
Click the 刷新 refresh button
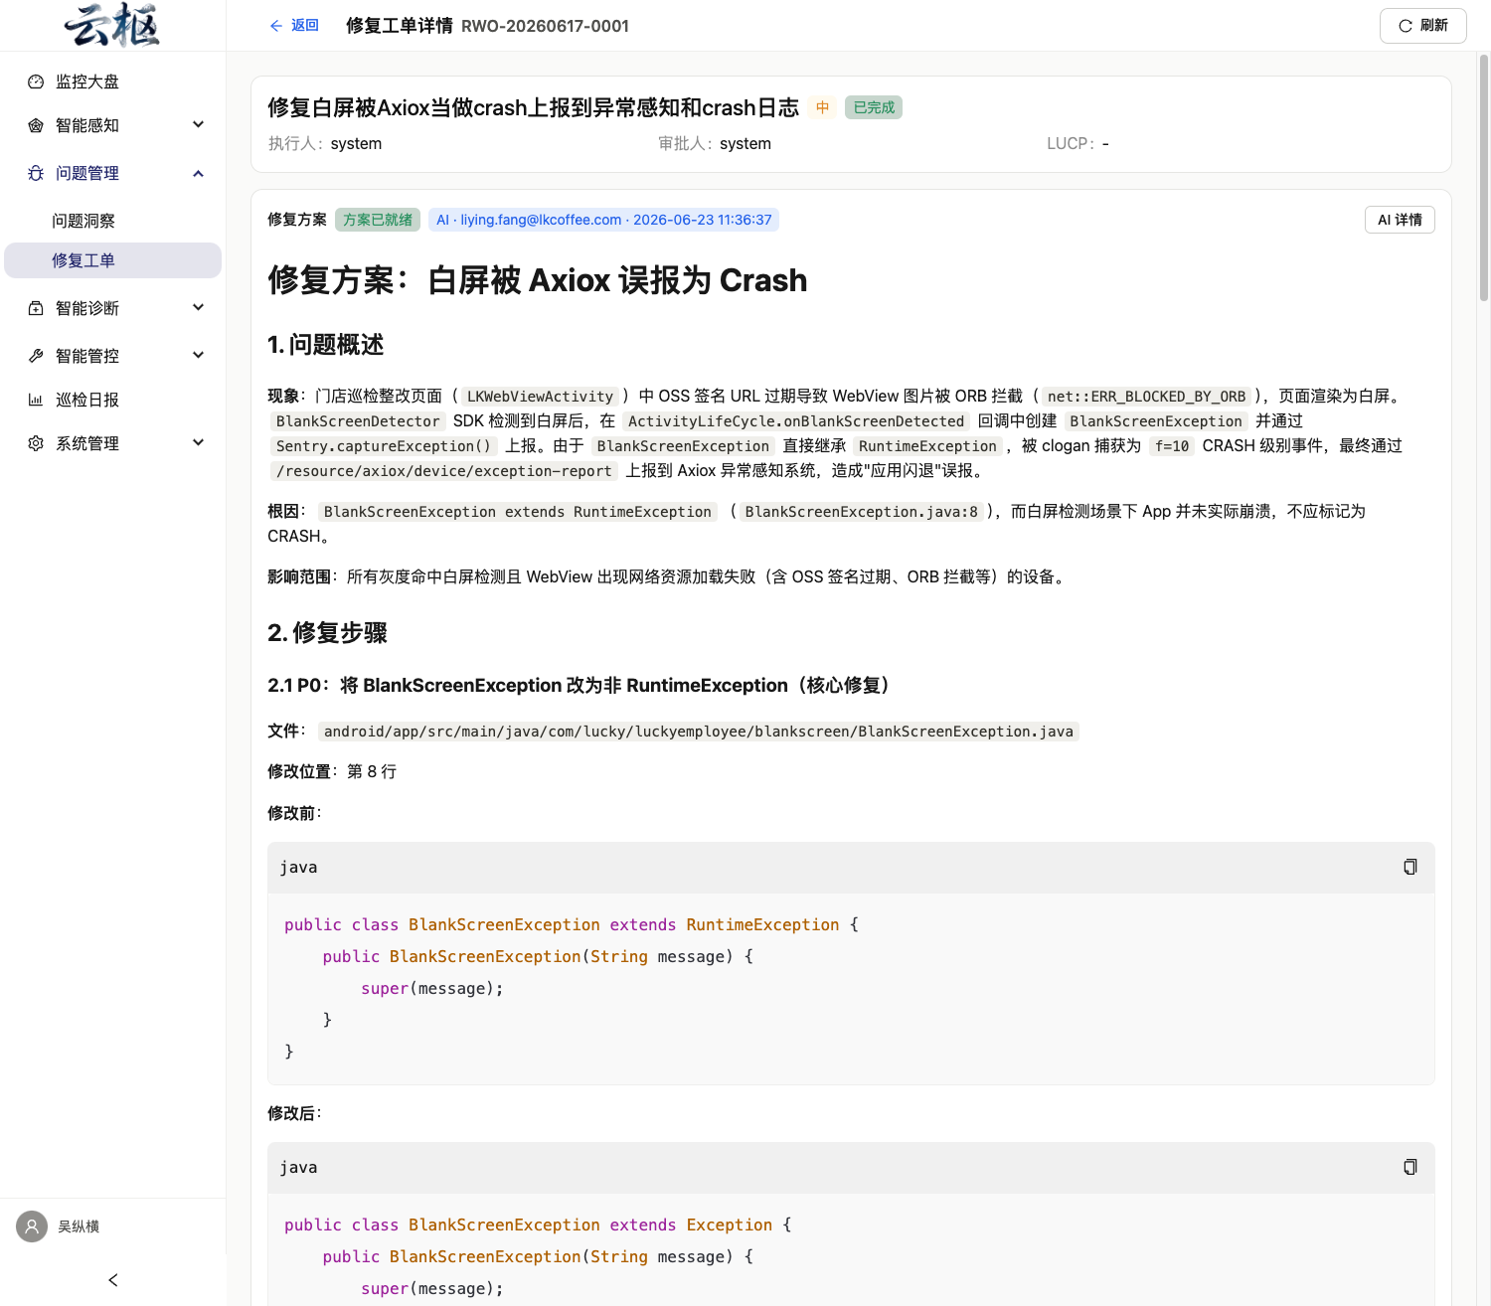click(x=1422, y=26)
